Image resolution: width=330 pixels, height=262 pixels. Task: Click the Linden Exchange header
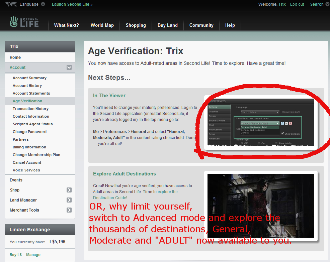pyautogui.click(x=40, y=230)
